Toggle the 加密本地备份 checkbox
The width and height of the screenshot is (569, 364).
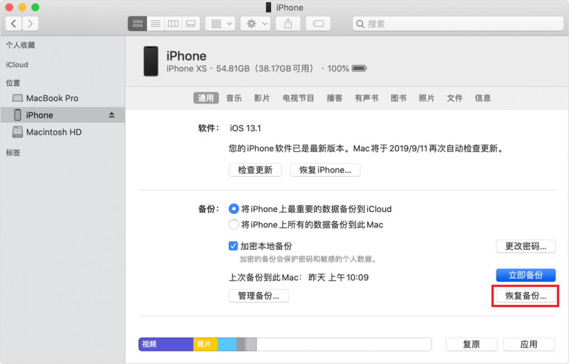pos(233,246)
